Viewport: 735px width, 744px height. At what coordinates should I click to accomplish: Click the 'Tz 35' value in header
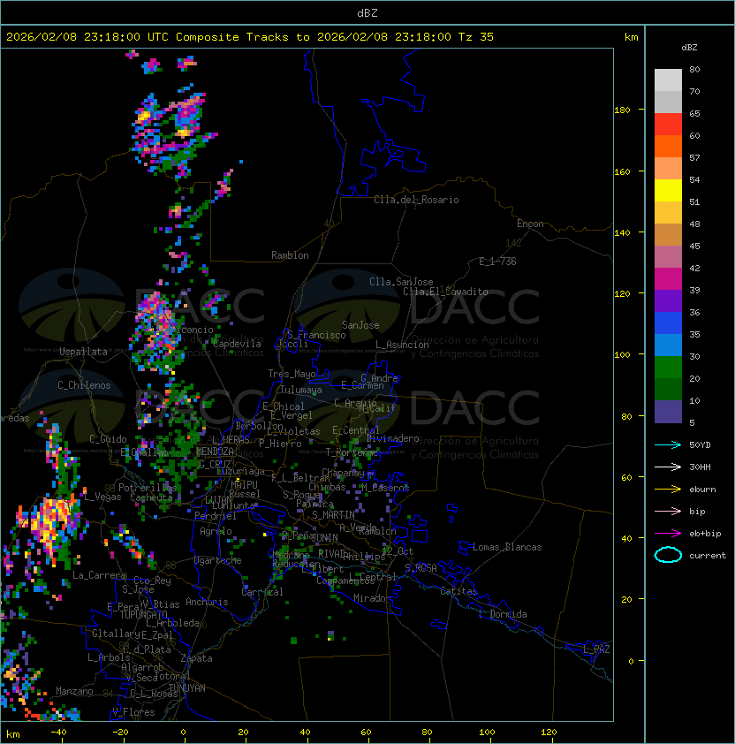click(x=476, y=37)
